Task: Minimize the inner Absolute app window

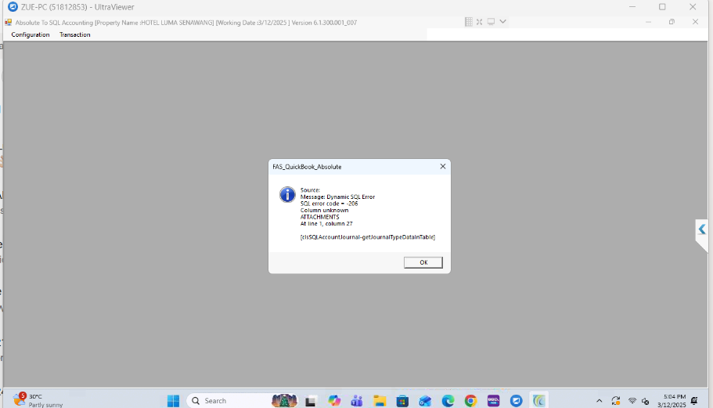Action: pyautogui.click(x=648, y=22)
